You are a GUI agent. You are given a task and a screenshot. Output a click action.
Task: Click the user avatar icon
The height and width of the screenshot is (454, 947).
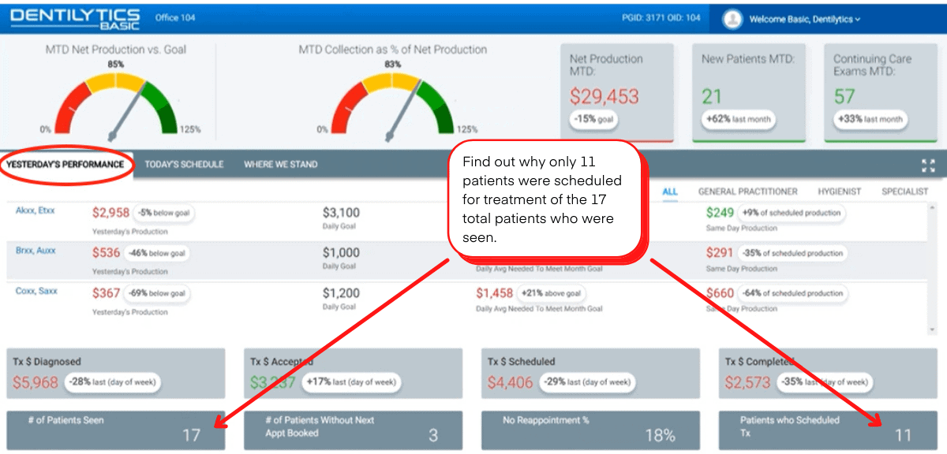tap(733, 18)
